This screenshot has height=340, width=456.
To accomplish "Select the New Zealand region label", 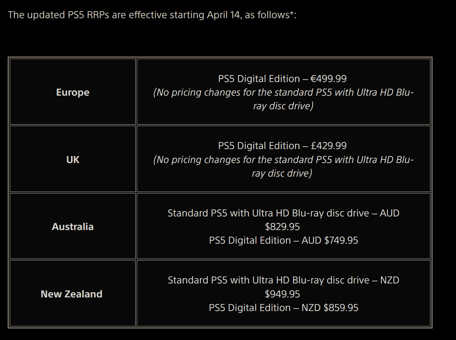I will 72,294.
